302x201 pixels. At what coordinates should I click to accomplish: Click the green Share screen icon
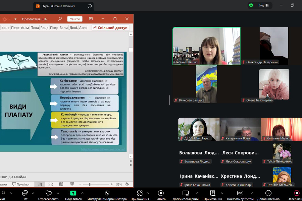point(73,193)
